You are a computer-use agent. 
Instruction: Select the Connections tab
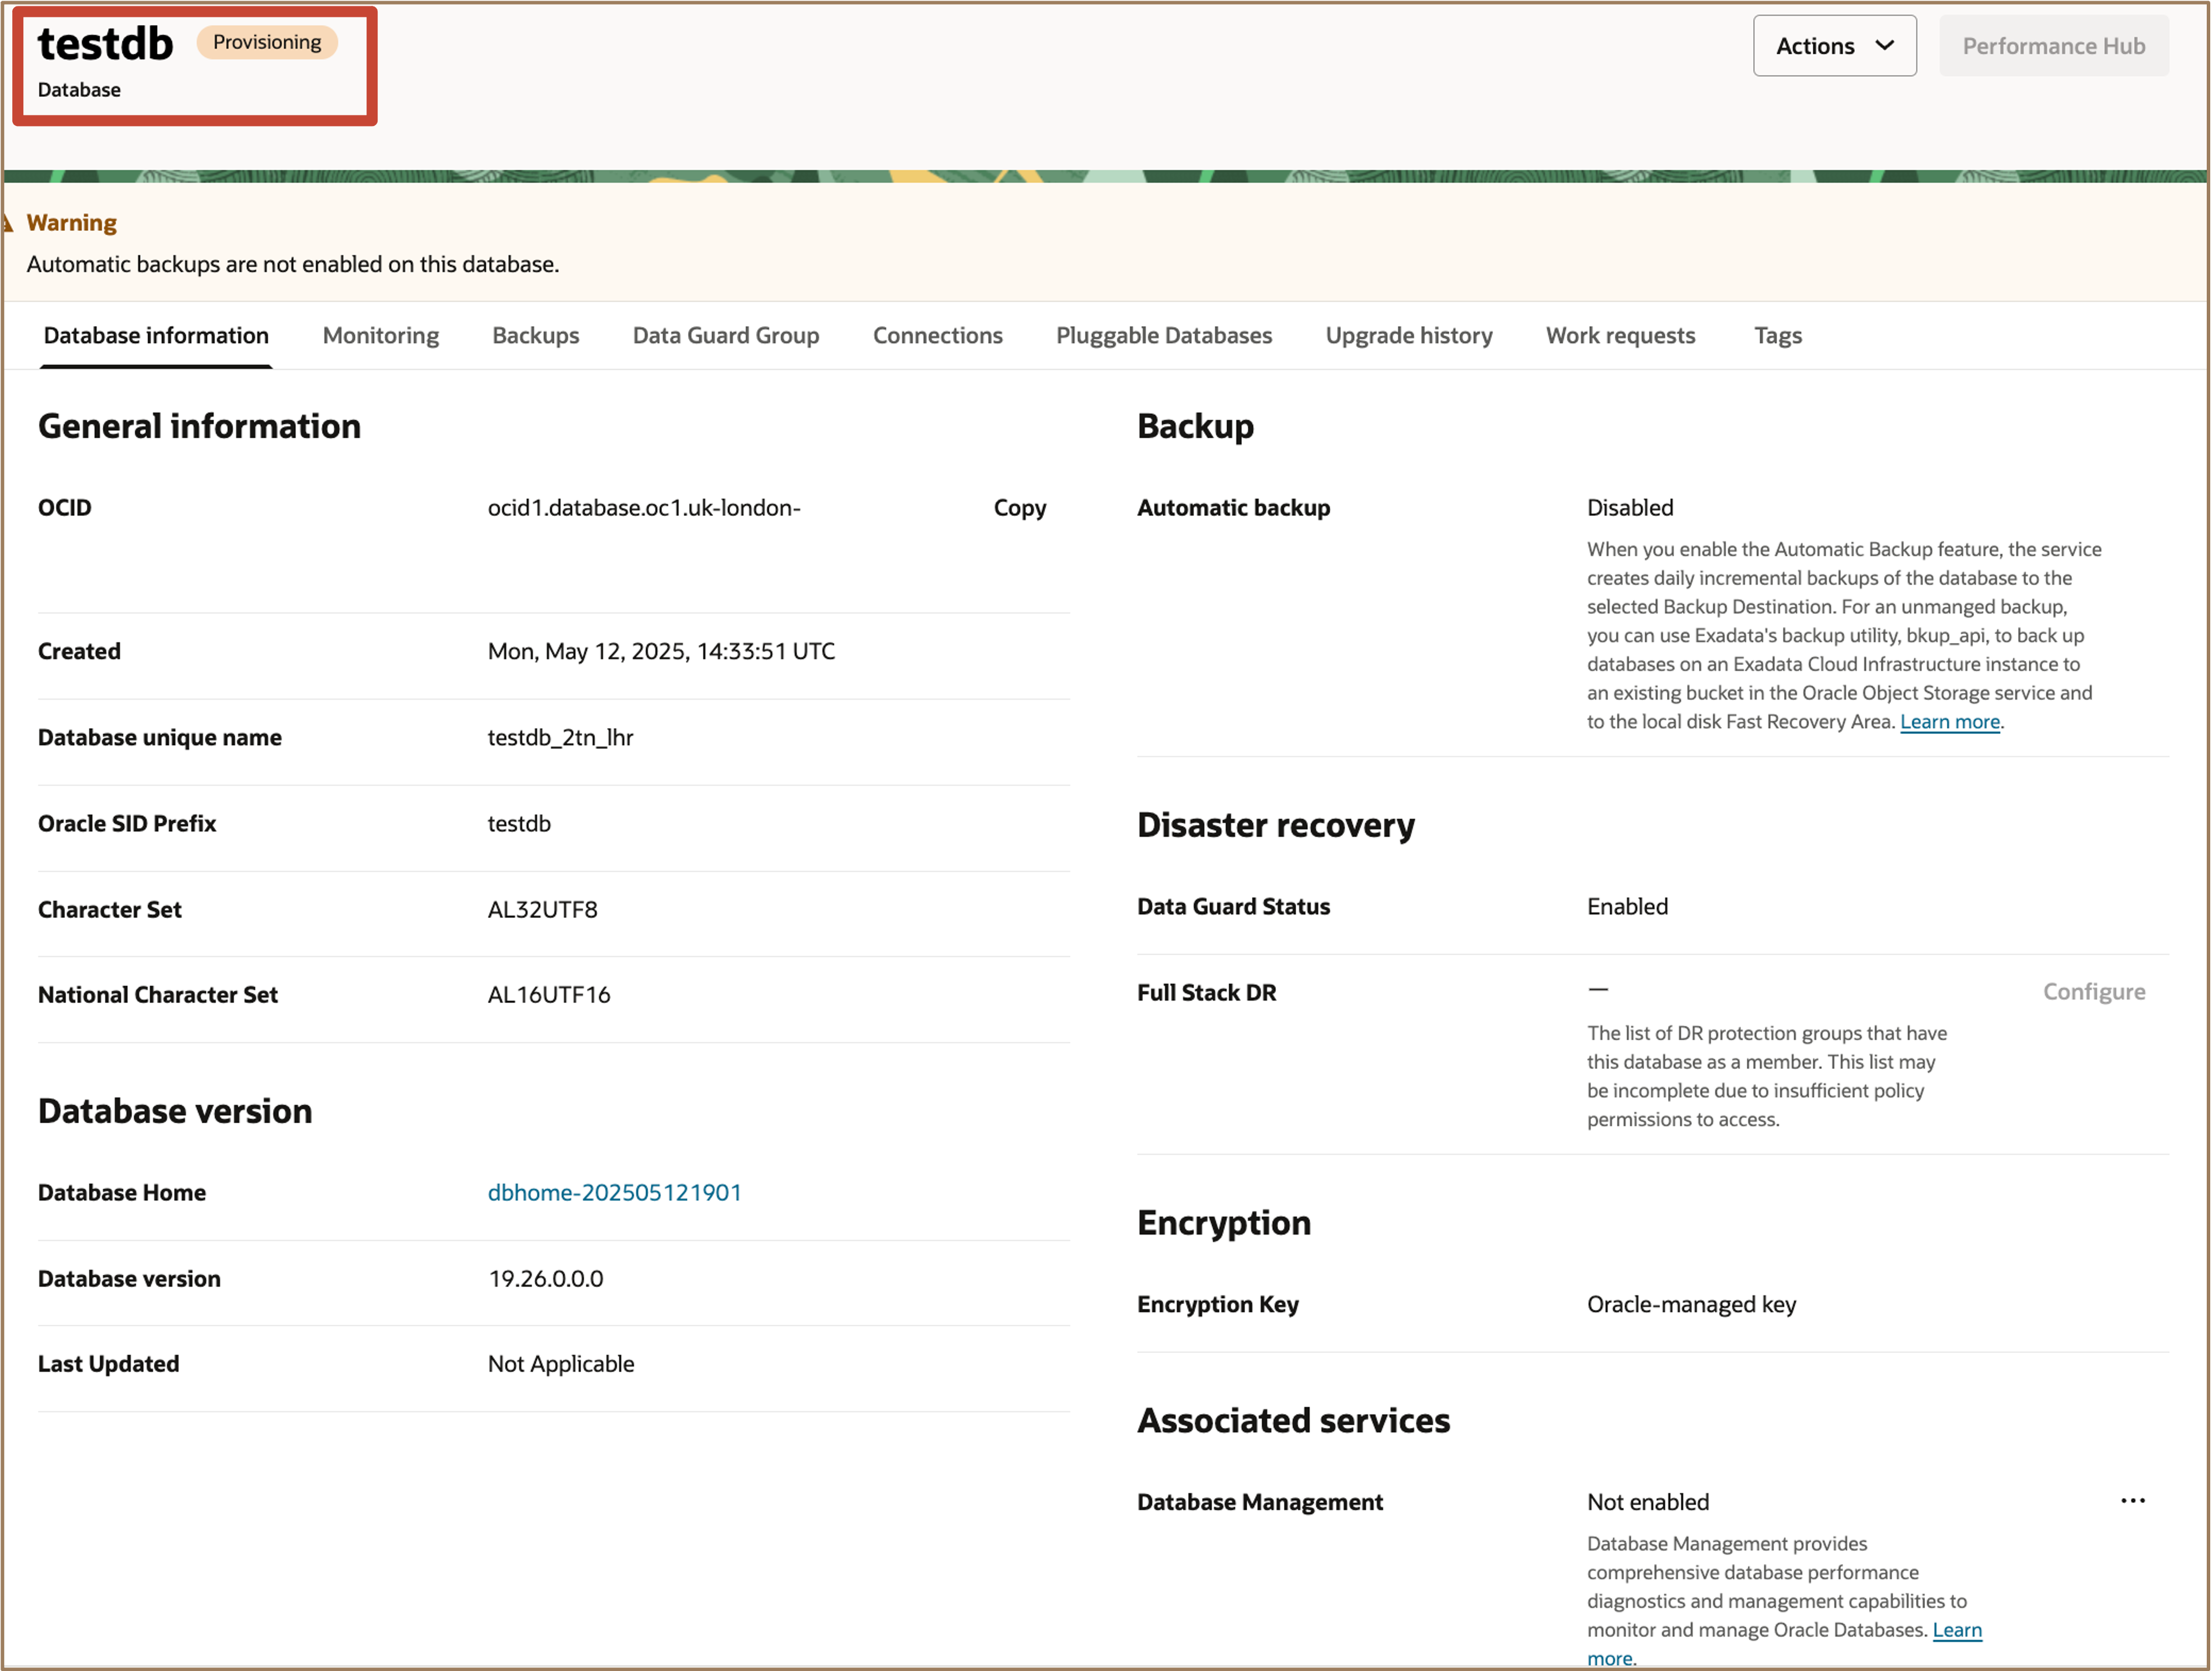click(937, 335)
